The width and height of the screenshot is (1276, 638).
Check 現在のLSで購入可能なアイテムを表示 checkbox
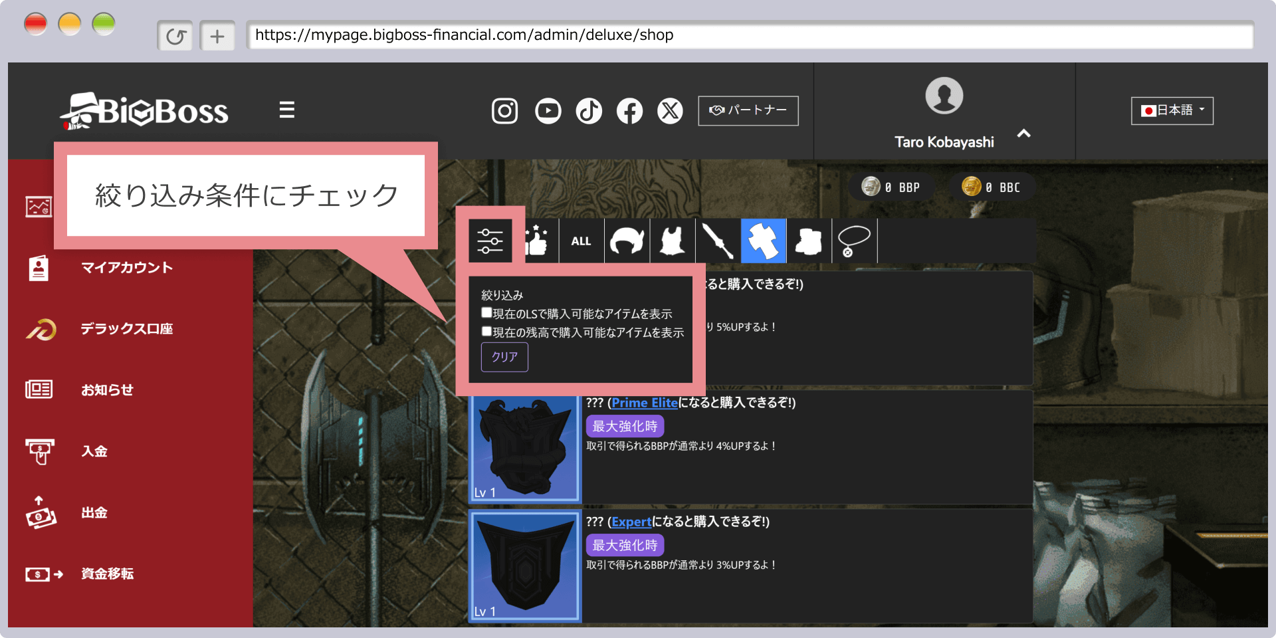[x=487, y=313]
